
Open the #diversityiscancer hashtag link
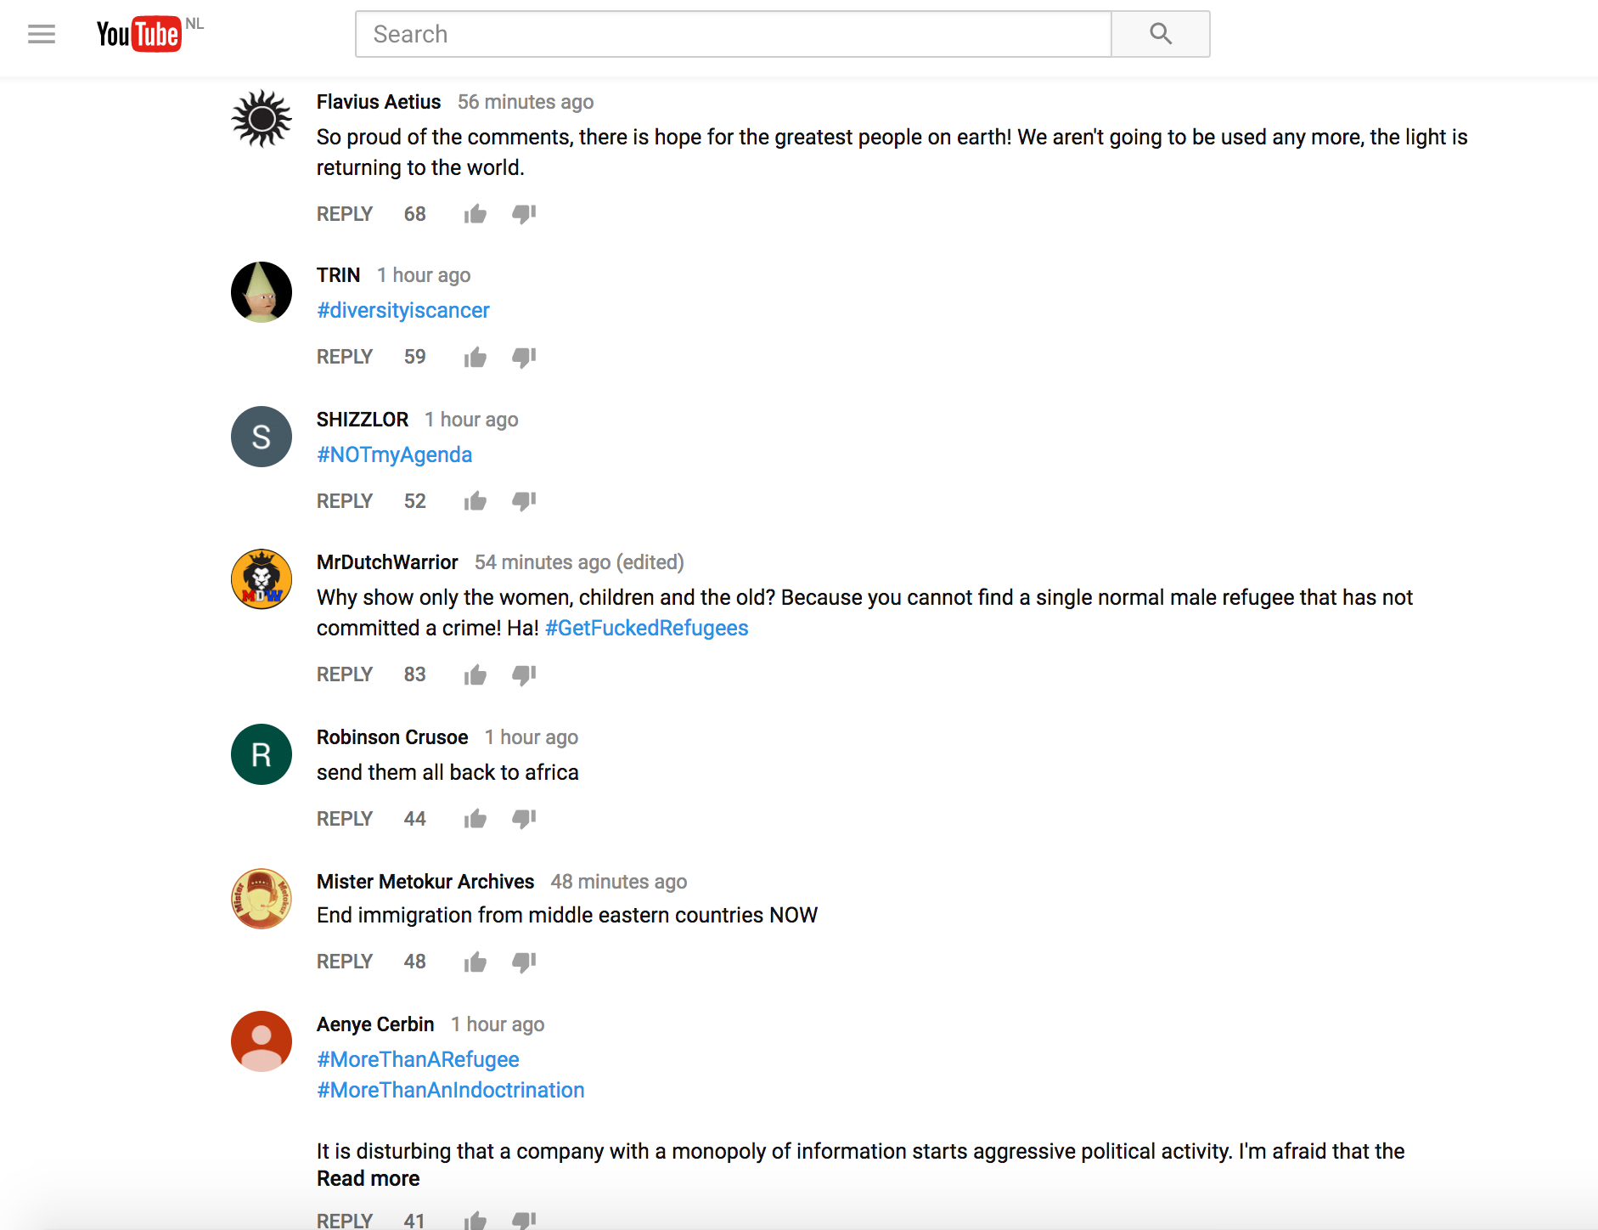(402, 310)
